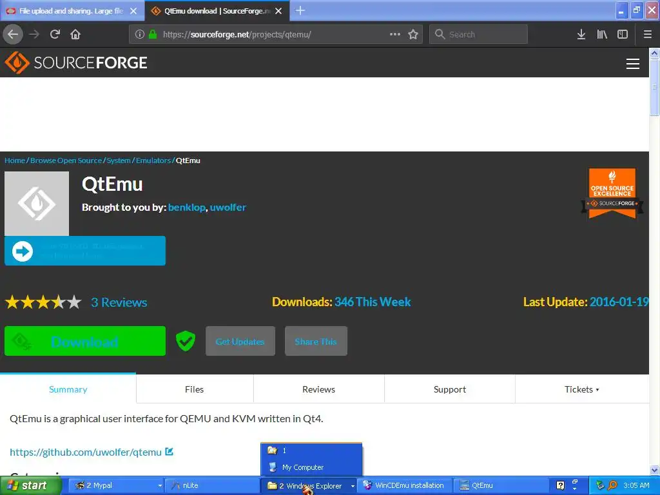Screen dimensions: 660x495
Task: Click the green secure padlock icon
Action: (x=153, y=34)
